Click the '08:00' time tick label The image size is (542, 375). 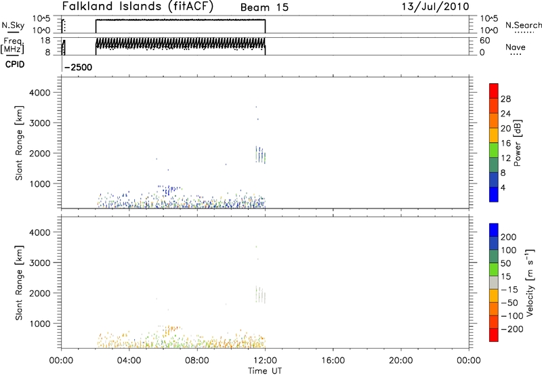click(197, 361)
